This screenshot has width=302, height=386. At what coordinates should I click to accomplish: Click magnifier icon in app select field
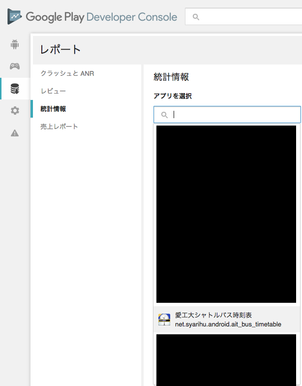164,115
